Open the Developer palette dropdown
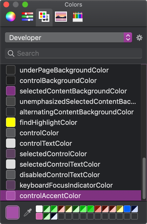Screen dimensions: 147x224 click(69, 38)
